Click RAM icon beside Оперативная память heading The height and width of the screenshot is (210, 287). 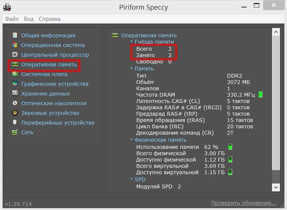[115, 35]
